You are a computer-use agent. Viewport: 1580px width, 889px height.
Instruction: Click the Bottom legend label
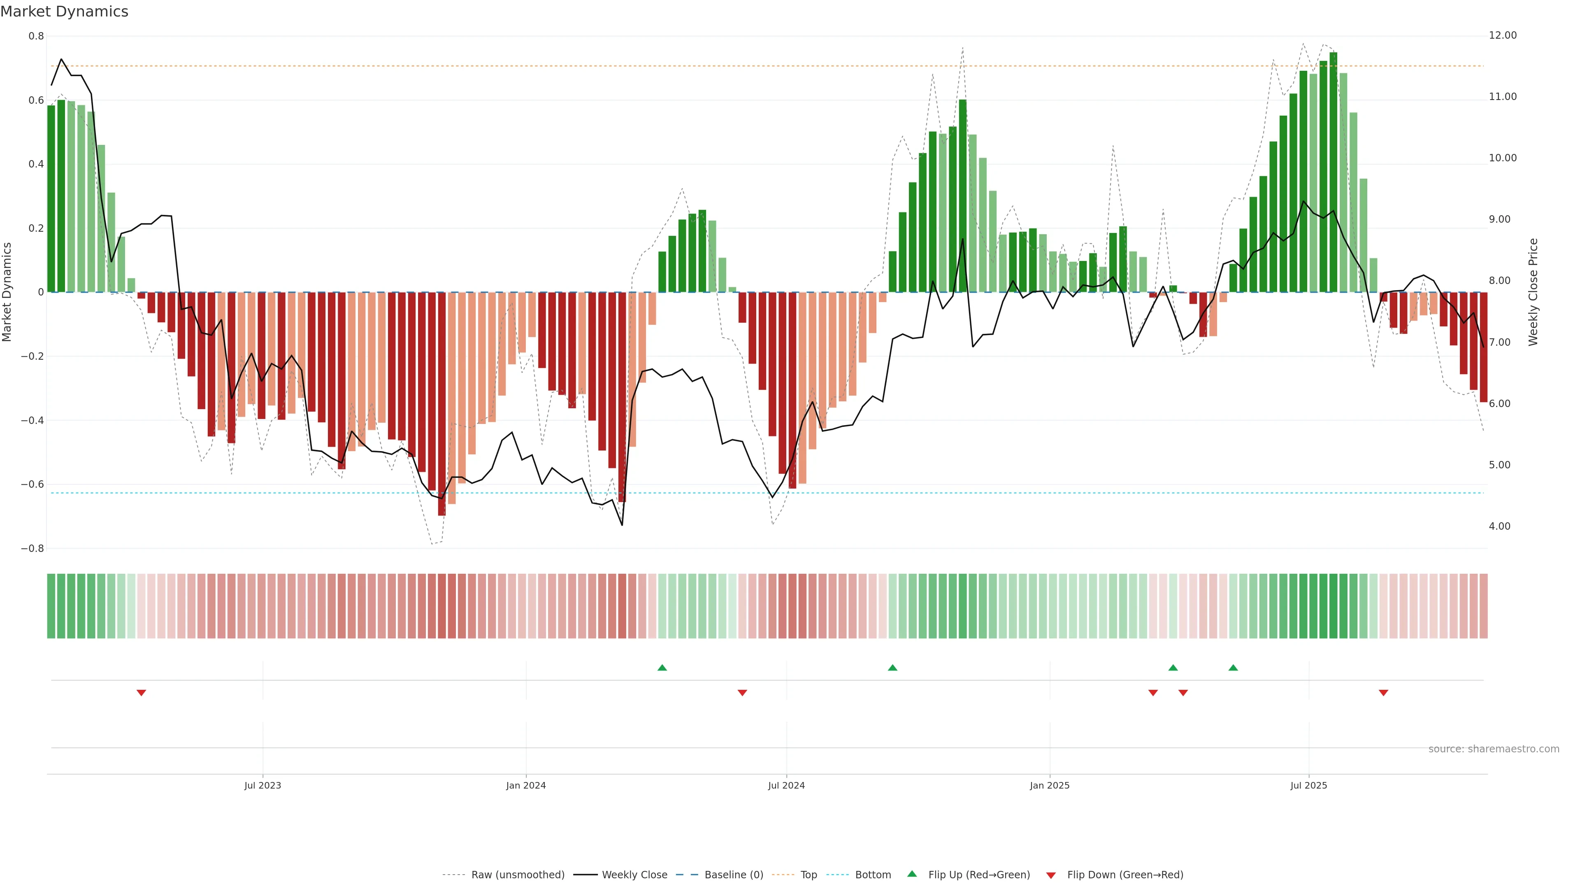(x=873, y=875)
